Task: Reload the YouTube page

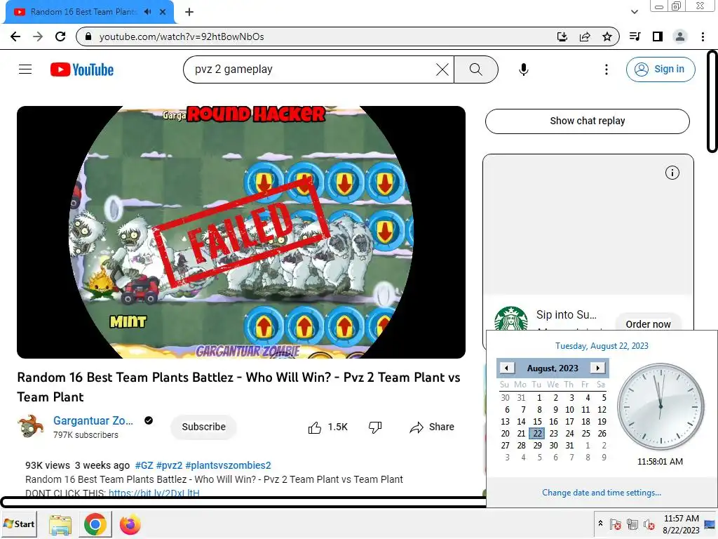Action: click(x=60, y=36)
